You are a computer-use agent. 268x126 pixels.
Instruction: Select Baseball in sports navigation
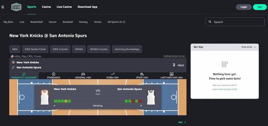68,22
